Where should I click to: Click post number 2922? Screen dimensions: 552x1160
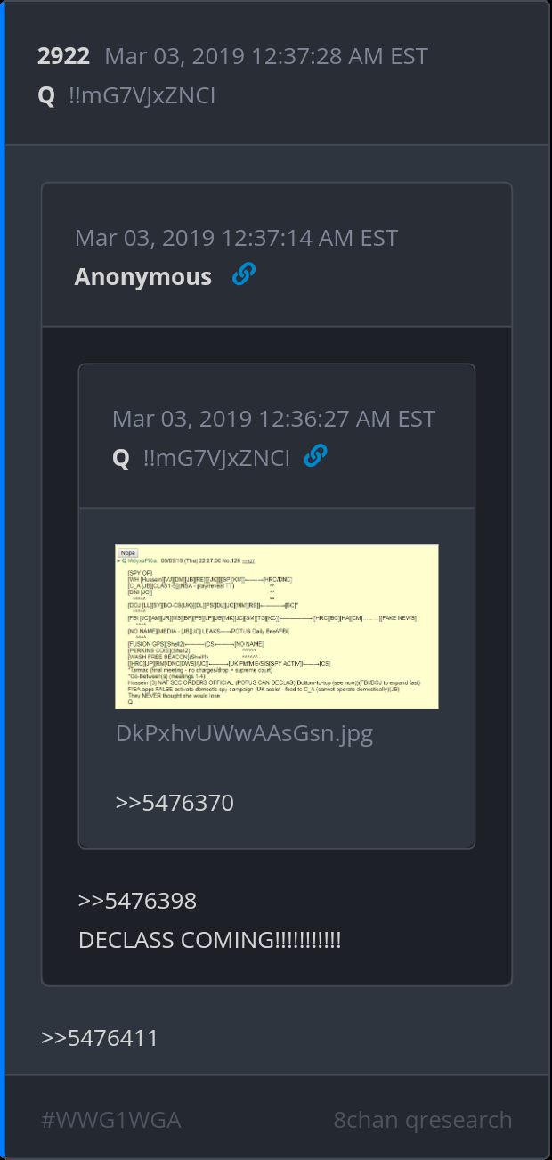pyautogui.click(x=64, y=57)
